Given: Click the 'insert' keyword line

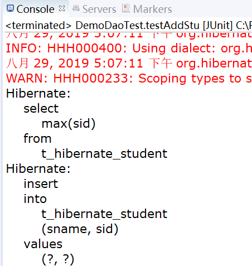Looking at the screenshot, I should tap(41, 184).
